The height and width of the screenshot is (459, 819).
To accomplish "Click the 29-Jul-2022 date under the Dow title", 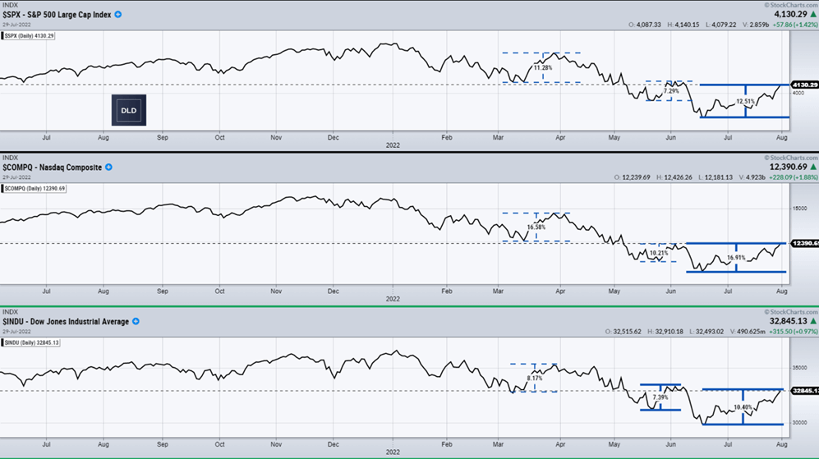I will pos(16,331).
